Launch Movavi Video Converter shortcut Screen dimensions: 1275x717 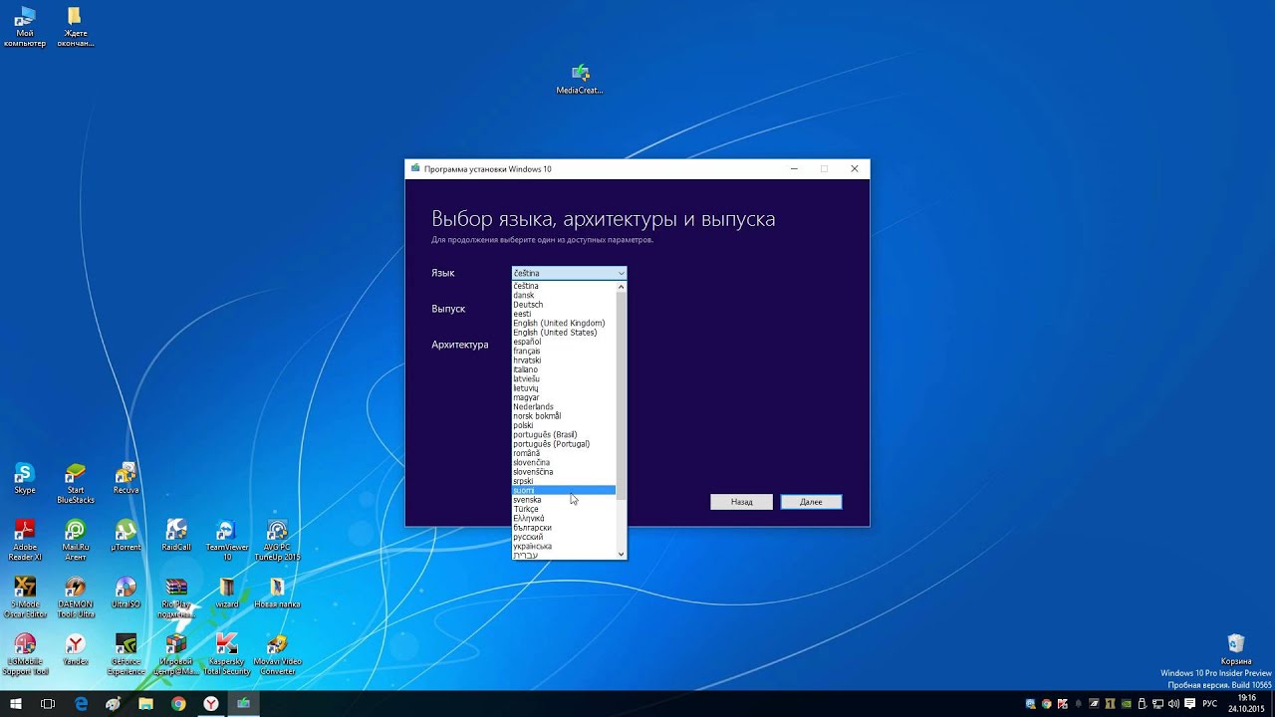[x=277, y=653]
